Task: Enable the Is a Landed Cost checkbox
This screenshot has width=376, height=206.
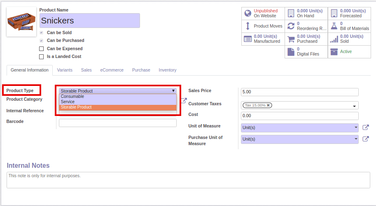Action: 42,57
